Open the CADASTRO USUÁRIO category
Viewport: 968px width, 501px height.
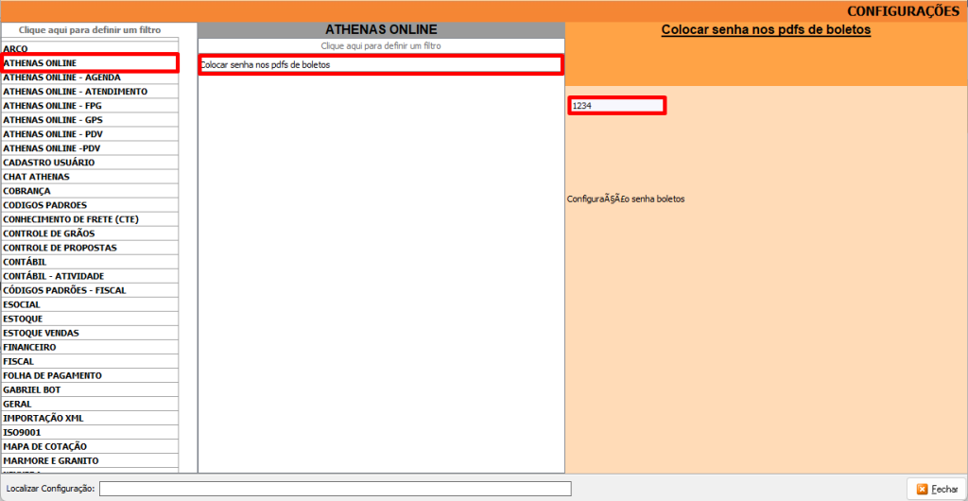(x=90, y=163)
